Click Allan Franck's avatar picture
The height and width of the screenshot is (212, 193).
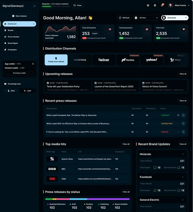coord(170,5)
